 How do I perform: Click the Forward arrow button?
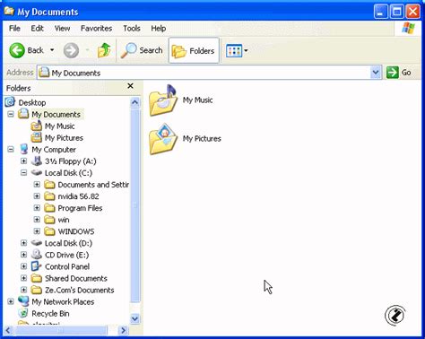[x=71, y=50]
